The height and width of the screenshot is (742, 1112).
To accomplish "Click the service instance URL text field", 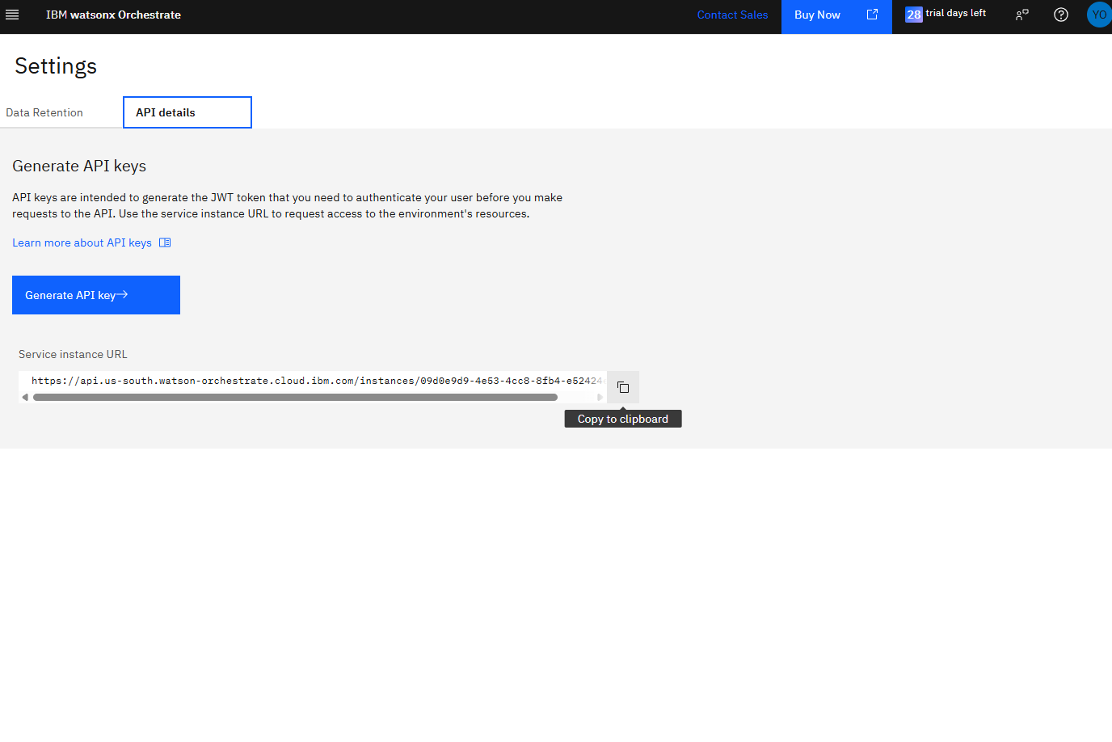I will pos(313,381).
